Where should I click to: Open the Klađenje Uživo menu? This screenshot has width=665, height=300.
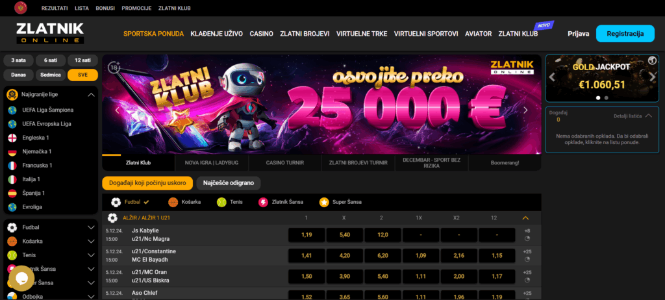(x=217, y=34)
